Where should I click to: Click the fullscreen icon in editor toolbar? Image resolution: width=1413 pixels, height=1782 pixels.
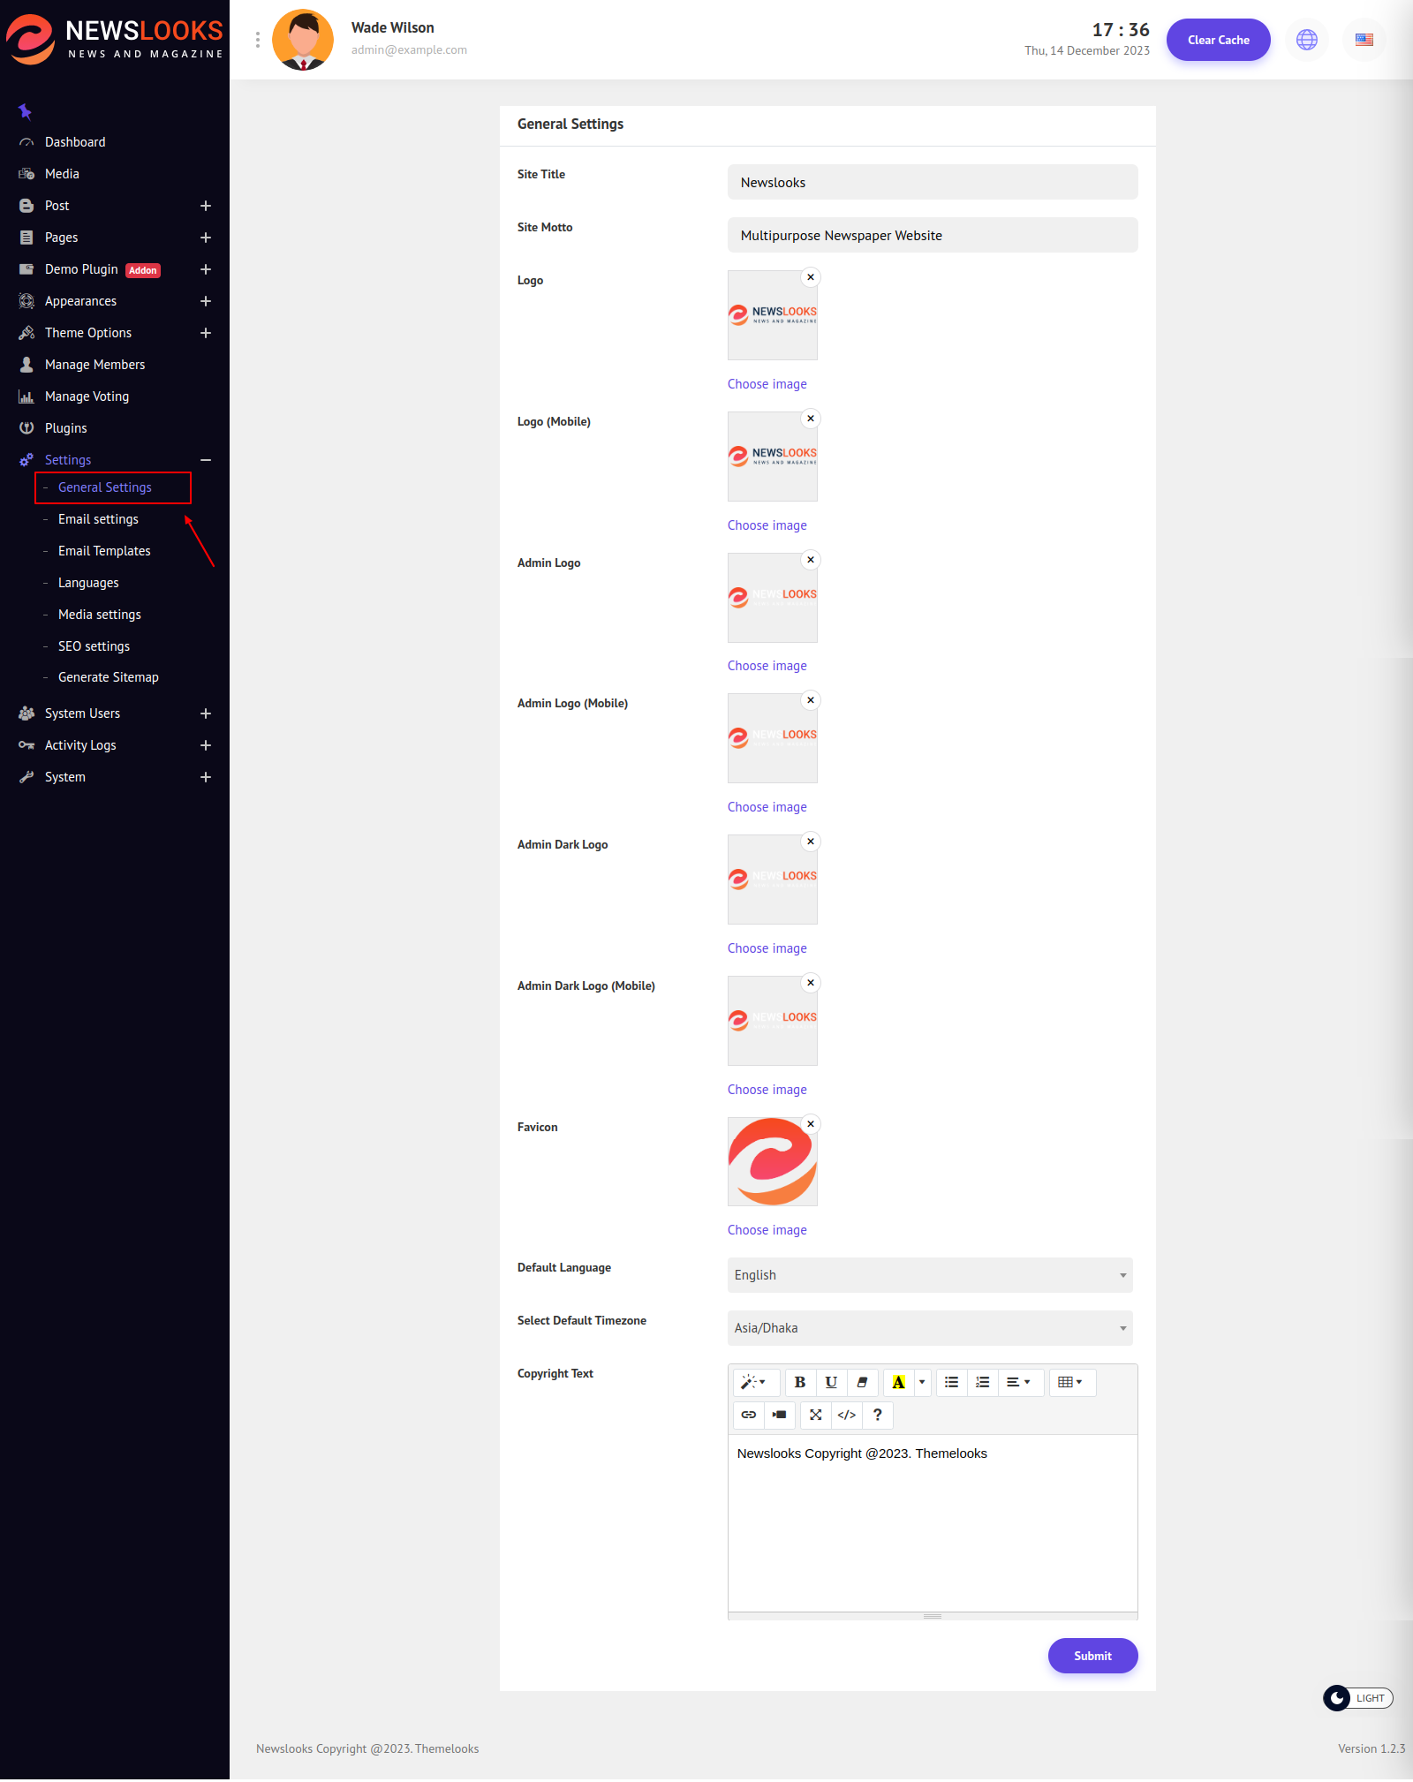tap(815, 1415)
